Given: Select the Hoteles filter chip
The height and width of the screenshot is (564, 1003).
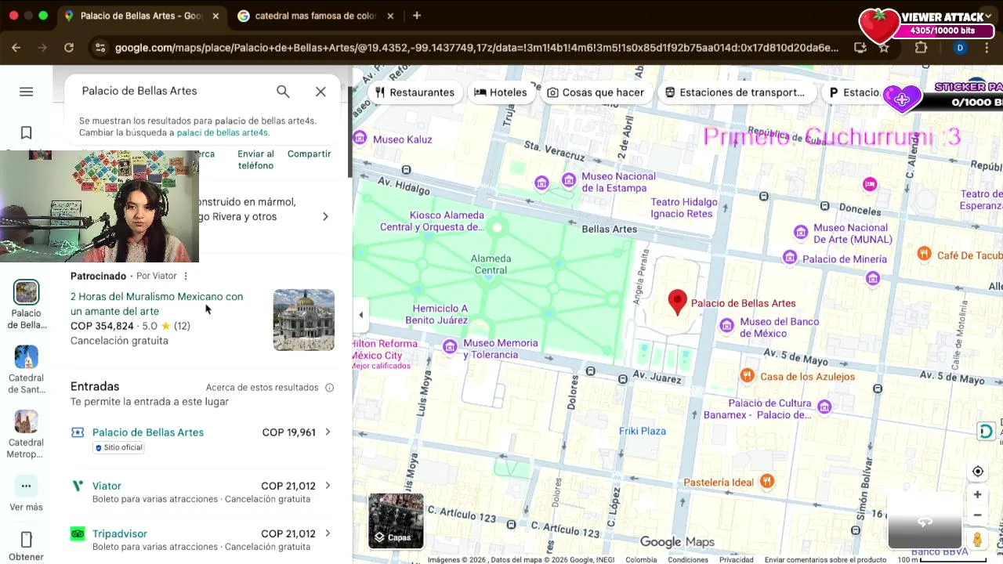Looking at the screenshot, I should click(501, 92).
